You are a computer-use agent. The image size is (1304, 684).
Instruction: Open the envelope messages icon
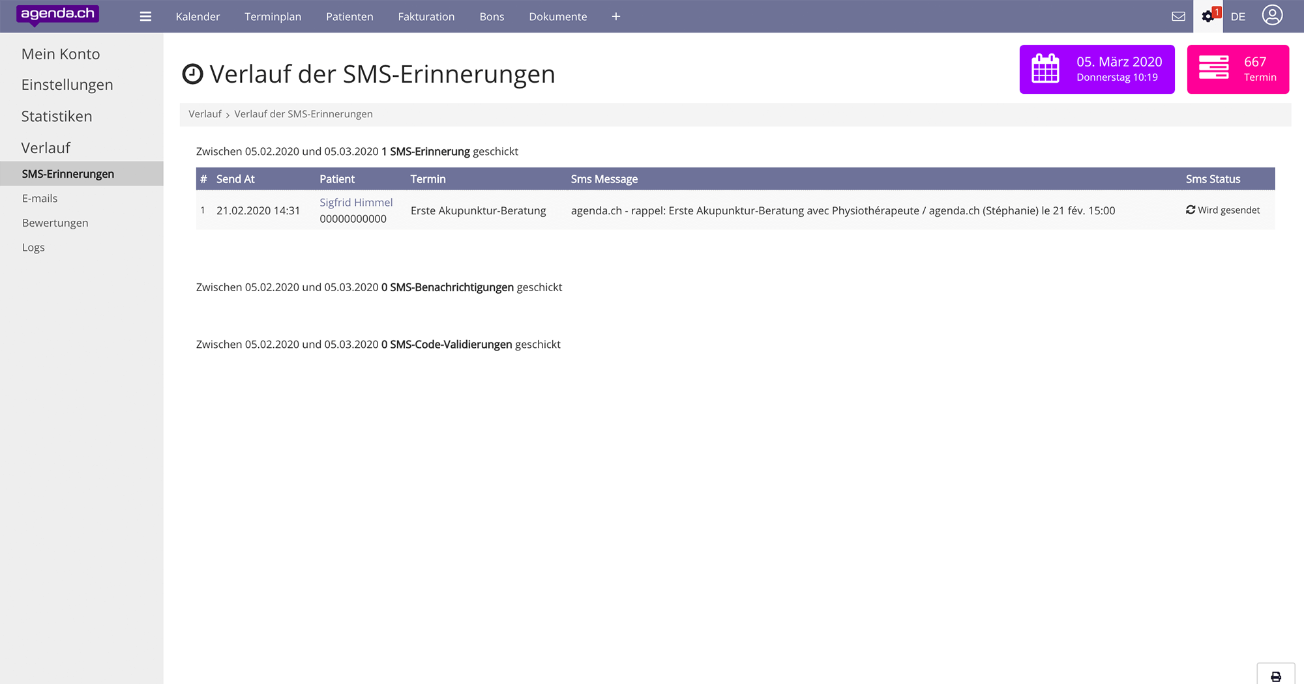tap(1178, 16)
